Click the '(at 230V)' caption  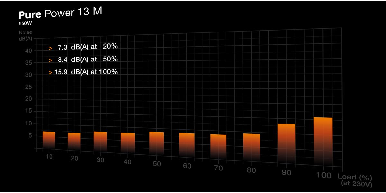tap(356, 184)
